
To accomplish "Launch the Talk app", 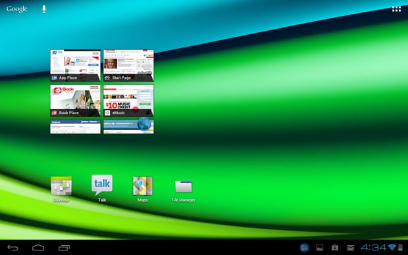I will click(x=102, y=189).
